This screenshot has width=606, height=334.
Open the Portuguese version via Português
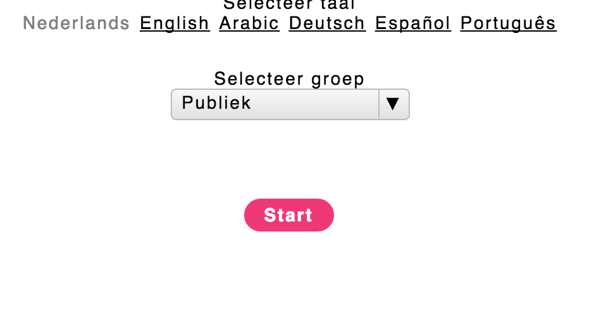(508, 23)
